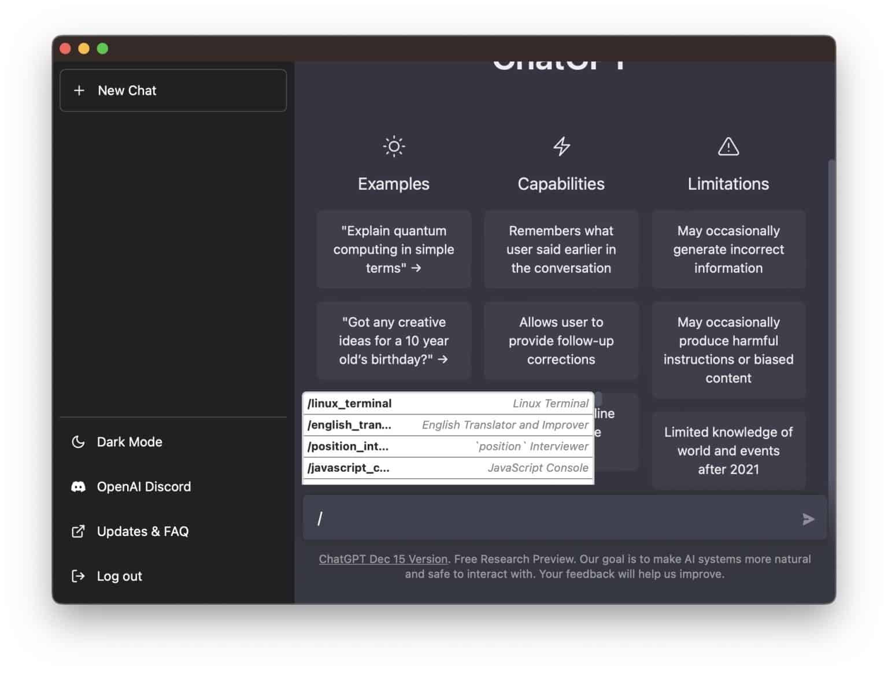Choose the English Translator and Improver command
The height and width of the screenshot is (673, 888).
point(448,424)
